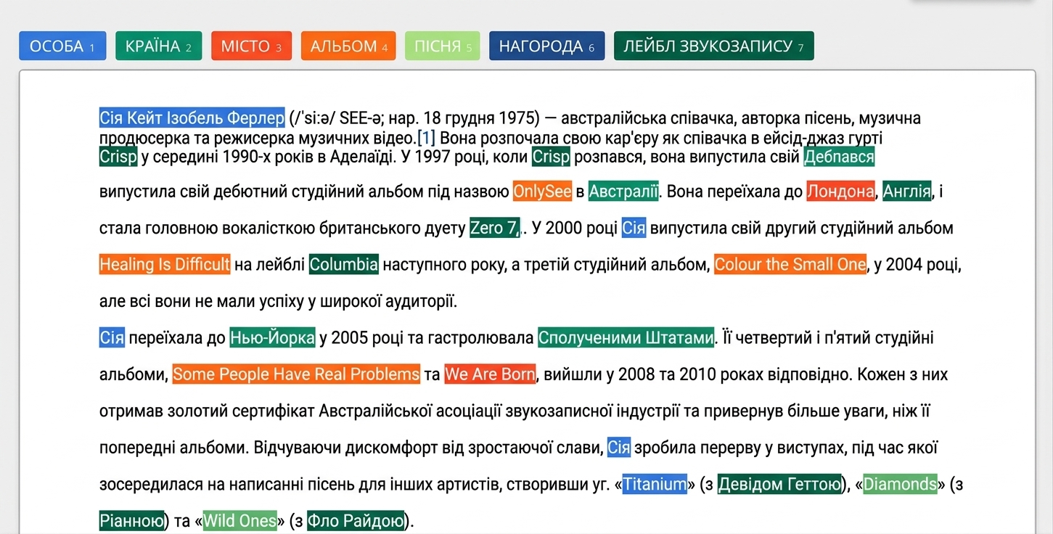Select the highlighted 'Англія' entity
This screenshot has width=1053, height=534.
907,192
